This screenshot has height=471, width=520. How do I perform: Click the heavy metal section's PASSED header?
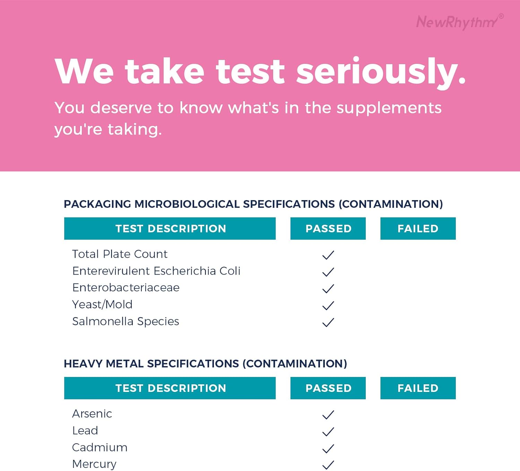(328, 388)
